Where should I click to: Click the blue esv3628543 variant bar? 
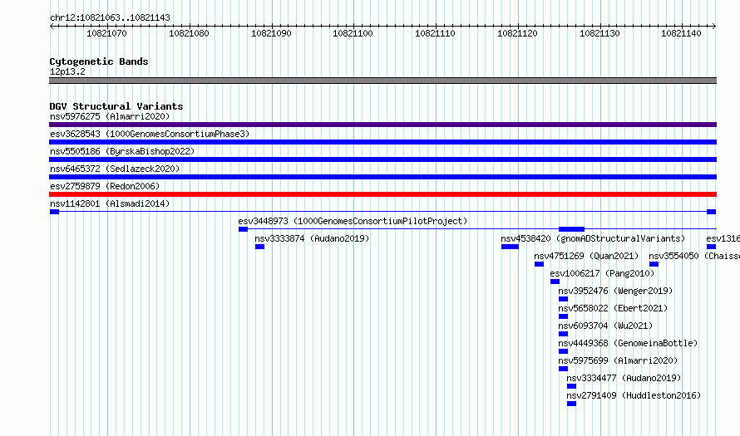click(x=382, y=142)
